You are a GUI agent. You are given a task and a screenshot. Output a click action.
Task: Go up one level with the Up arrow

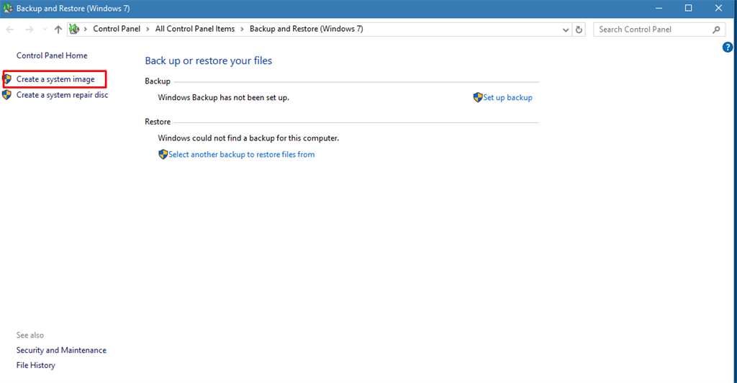tap(58, 30)
